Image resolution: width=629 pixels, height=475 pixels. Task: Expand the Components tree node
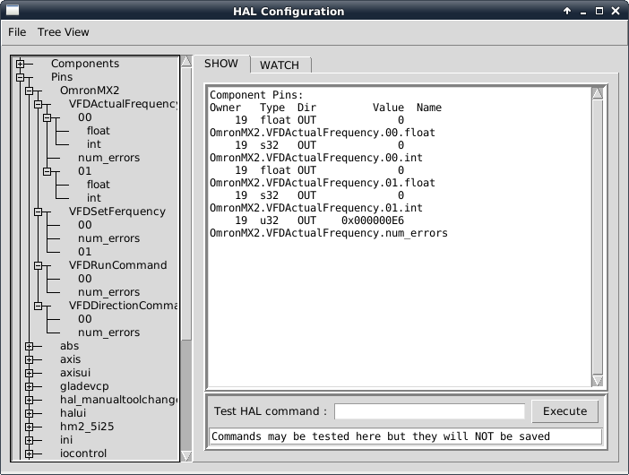(x=20, y=64)
